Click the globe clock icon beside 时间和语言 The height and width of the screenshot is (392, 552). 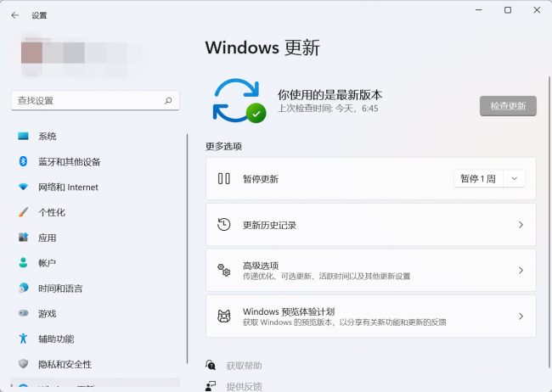click(23, 288)
